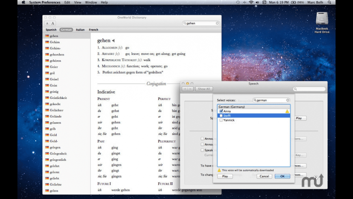Click Cancel in the voice selection dialog
The height and width of the screenshot is (199, 353).
pos(264,176)
